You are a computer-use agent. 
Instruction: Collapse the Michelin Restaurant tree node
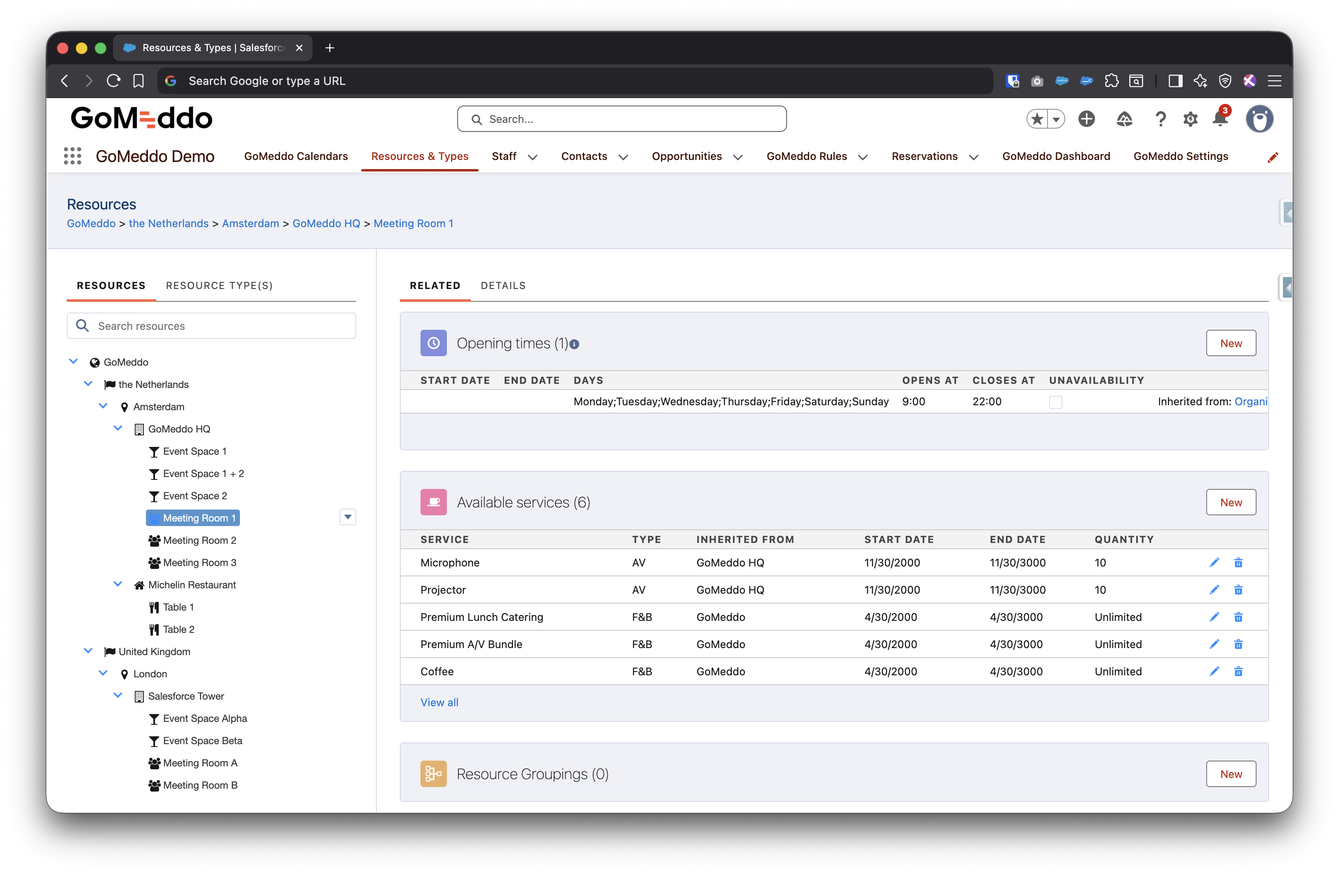[118, 584]
